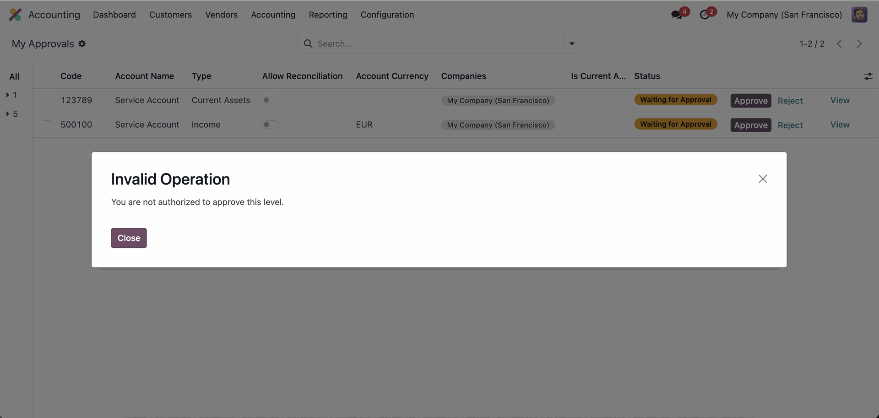Click Waiting for Approval badge for 123789
Screen dimensions: 879x418
click(x=676, y=100)
